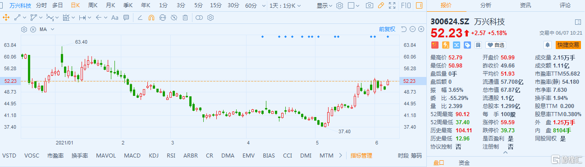Click the orange lightning icon
Viewport: 585px width, 167px height.
[x=446, y=45]
